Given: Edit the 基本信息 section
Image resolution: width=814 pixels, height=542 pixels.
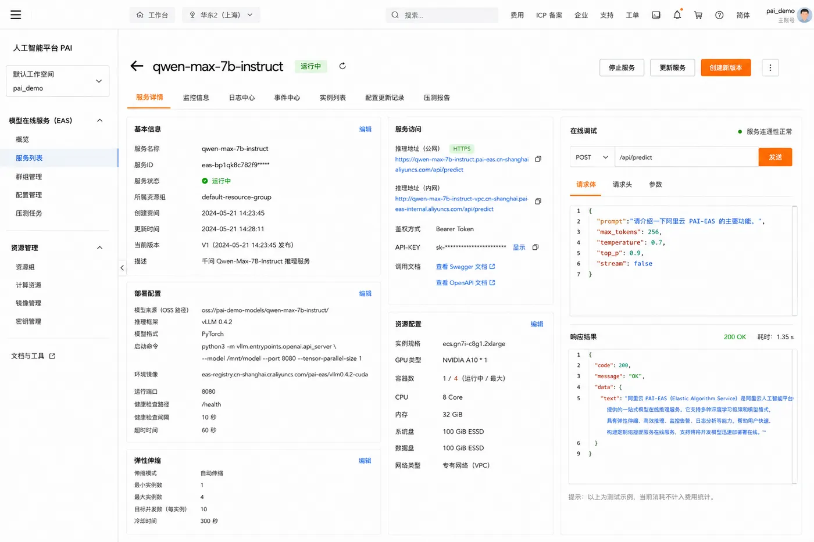Looking at the screenshot, I should [365, 129].
